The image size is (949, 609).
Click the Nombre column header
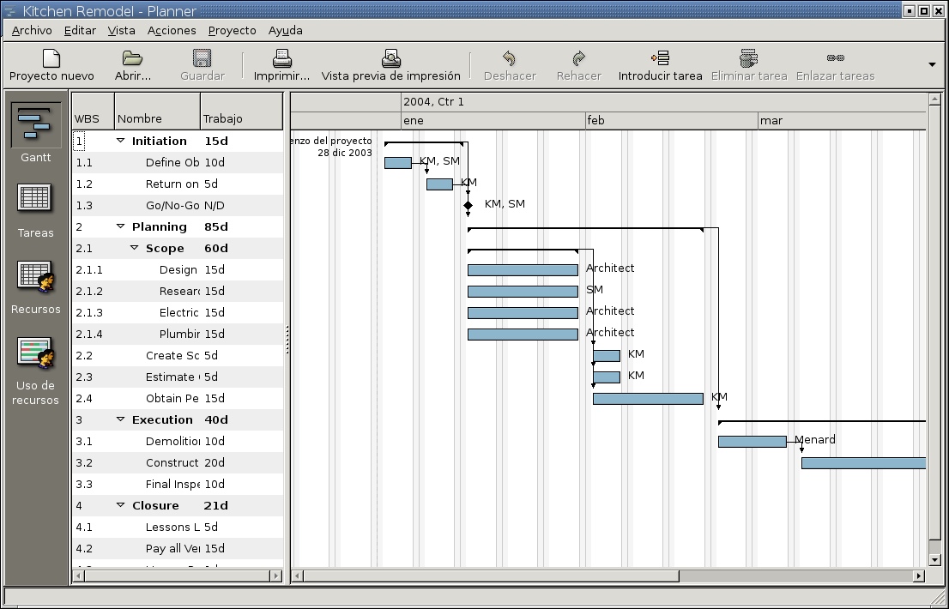(157, 112)
